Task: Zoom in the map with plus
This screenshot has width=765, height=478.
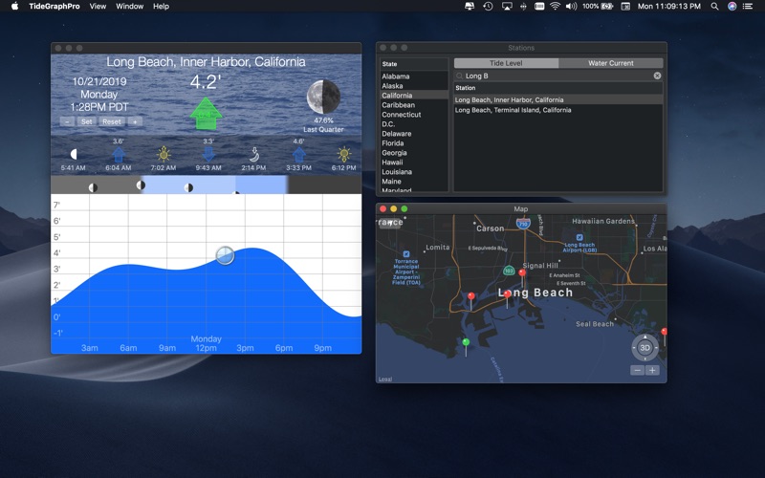Action: point(652,370)
